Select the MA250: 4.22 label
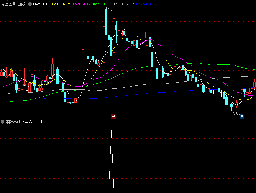256x193 pixels. pos(146,4)
